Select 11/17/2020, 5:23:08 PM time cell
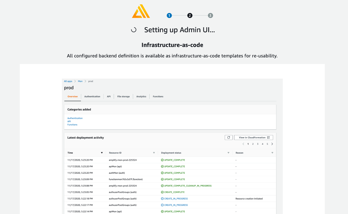Viewport: 348px width, 214px height. (x=80, y=186)
